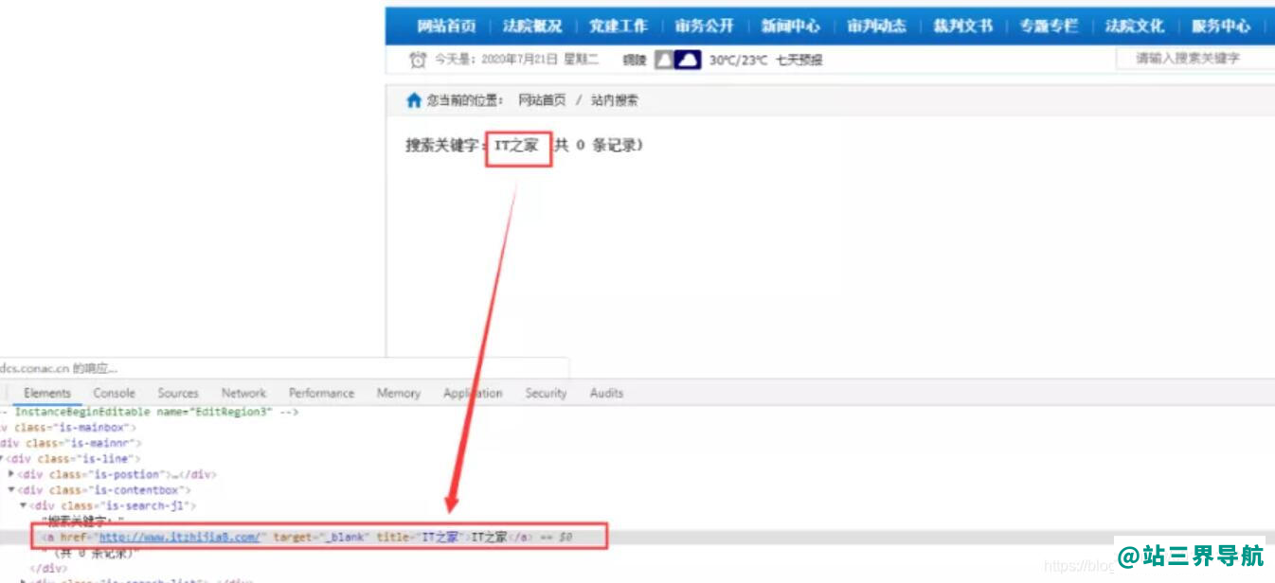Expand the is-postion div node
This screenshot has height=583, width=1275.
pyautogui.click(x=11, y=474)
